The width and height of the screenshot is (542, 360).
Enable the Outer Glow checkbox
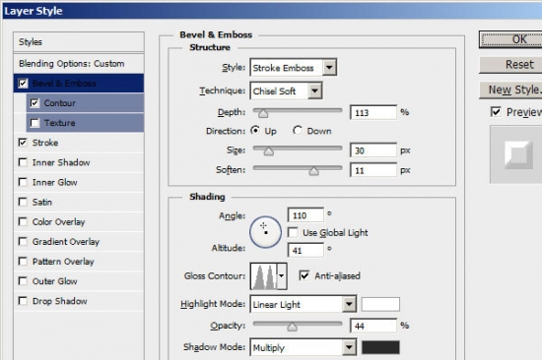point(23,281)
